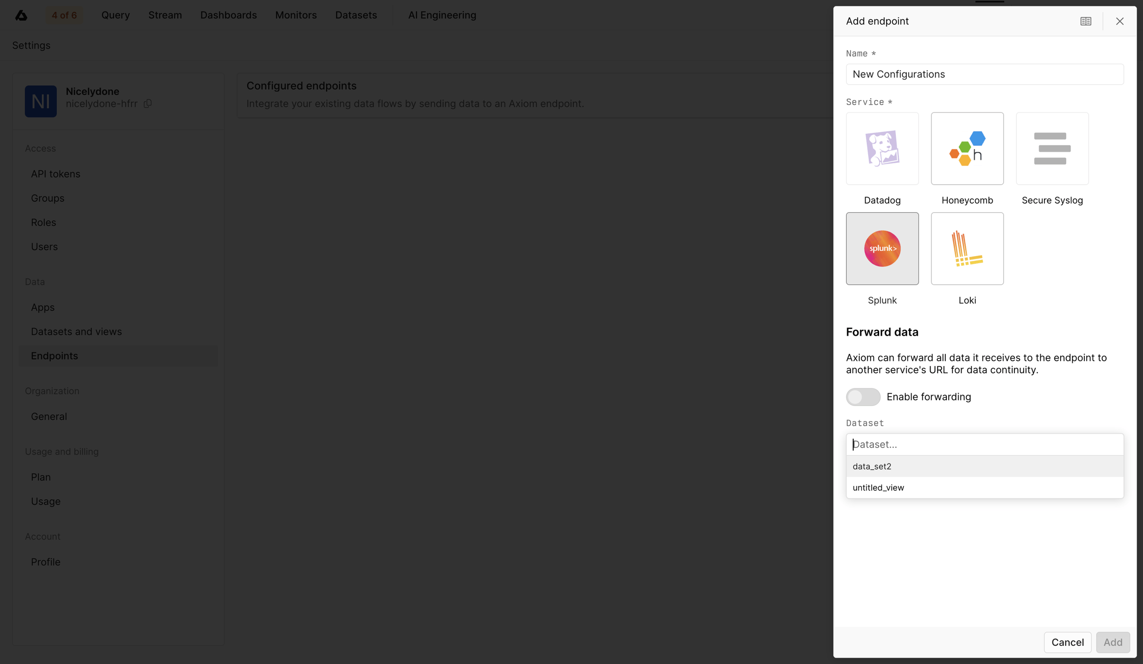
Task: Select the Splunk service icon
Action: point(882,248)
